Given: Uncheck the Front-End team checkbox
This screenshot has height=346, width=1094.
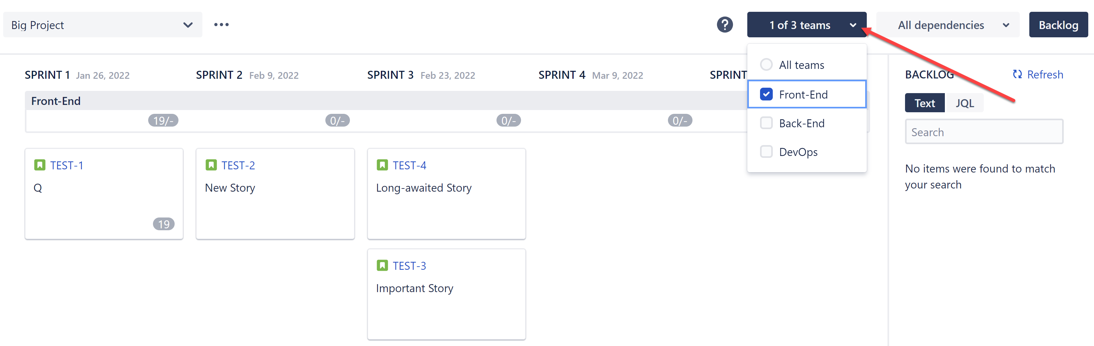Looking at the screenshot, I should pos(766,94).
